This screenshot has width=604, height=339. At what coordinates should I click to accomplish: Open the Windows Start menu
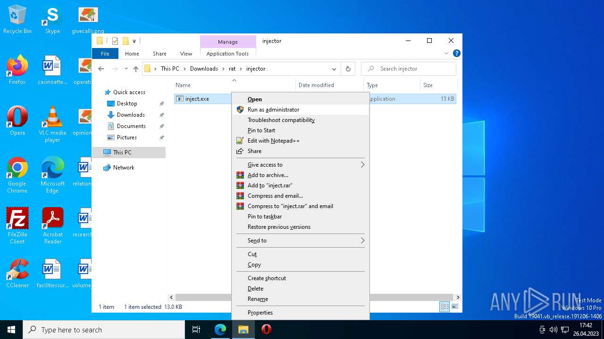pos(11,330)
